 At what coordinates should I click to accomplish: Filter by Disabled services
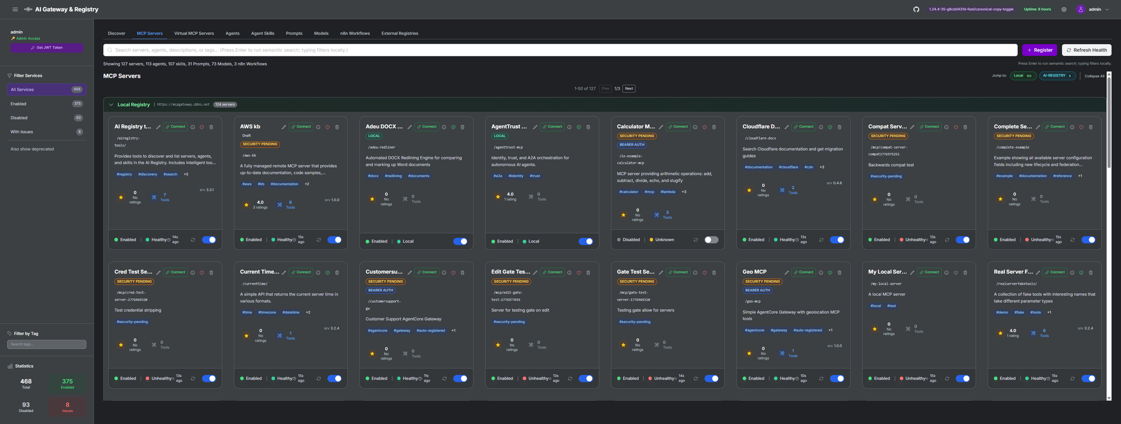(x=47, y=118)
